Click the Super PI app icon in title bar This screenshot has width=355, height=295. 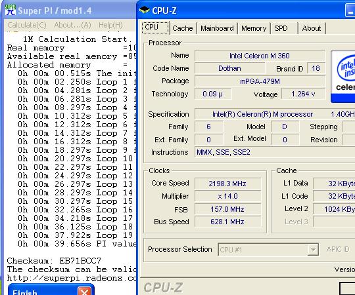point(10,10)
